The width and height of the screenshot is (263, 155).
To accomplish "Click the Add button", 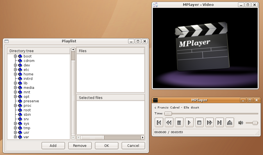I will 53,146.
